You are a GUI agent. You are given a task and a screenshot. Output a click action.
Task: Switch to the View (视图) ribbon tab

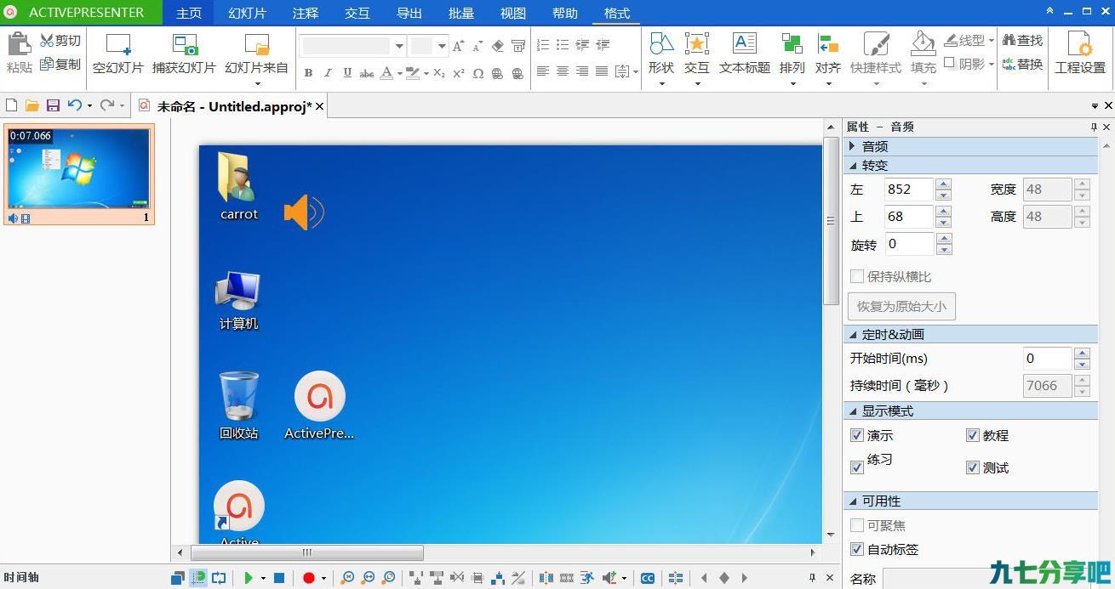513,13
